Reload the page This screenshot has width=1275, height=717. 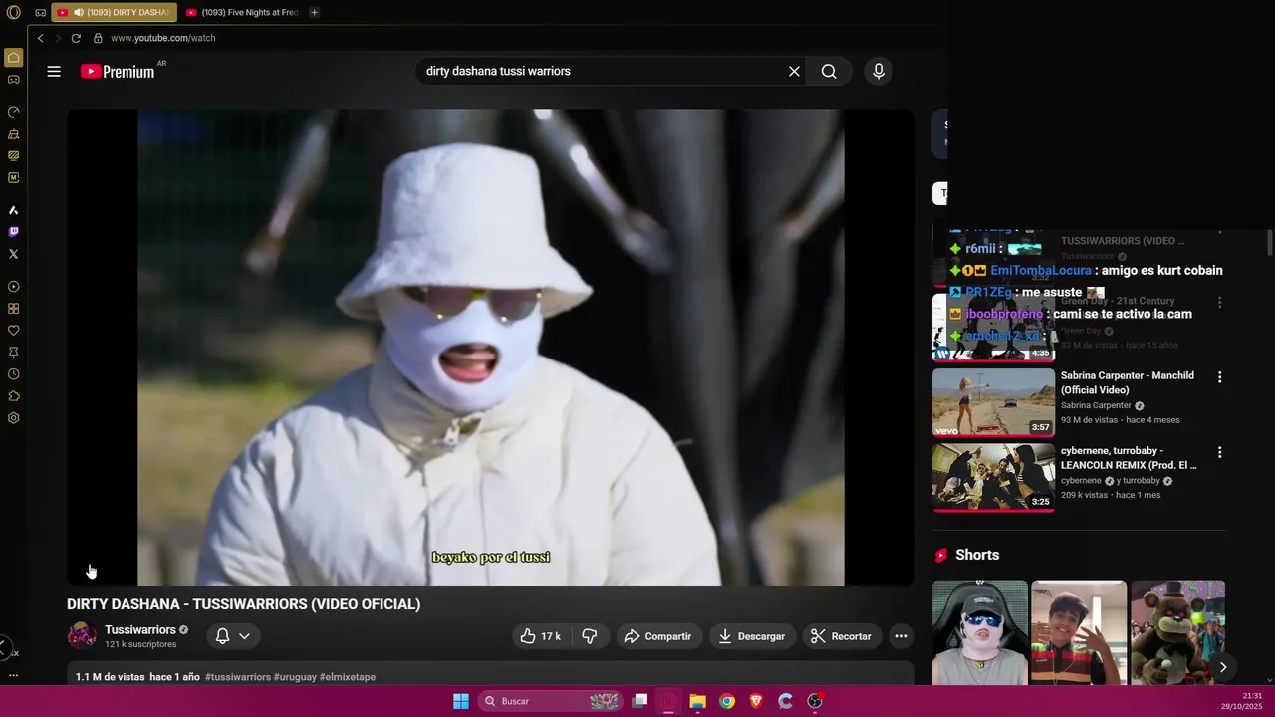pos(76,38)
